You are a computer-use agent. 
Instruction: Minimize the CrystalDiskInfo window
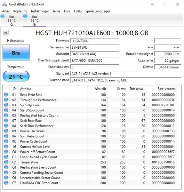click(153, 4)
